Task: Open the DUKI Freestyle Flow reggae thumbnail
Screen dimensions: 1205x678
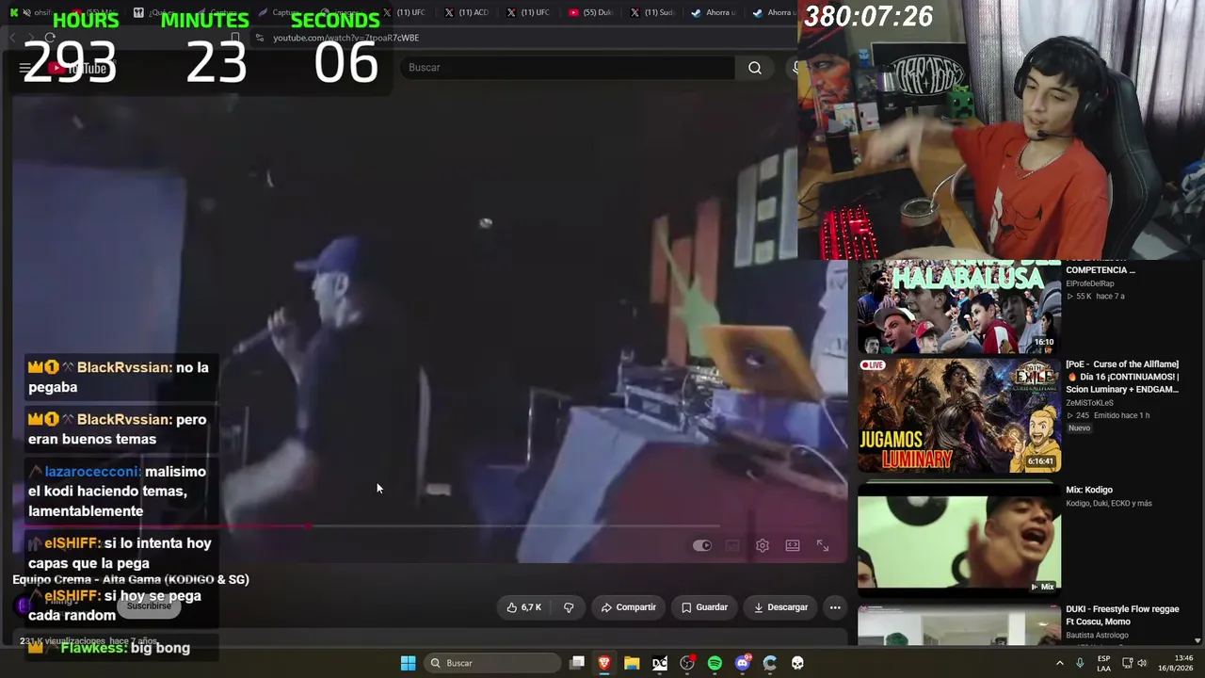Action: (x=958, y=625)
